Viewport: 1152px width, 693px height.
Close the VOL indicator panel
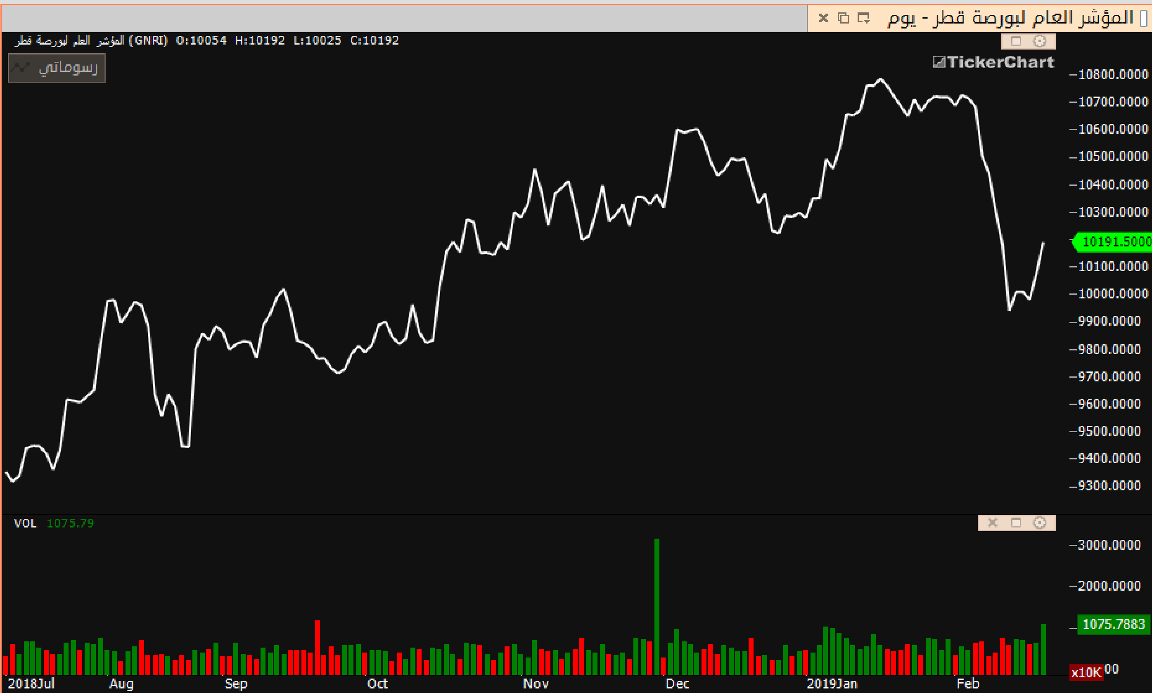pyautogui.click(x=993, y=523)
